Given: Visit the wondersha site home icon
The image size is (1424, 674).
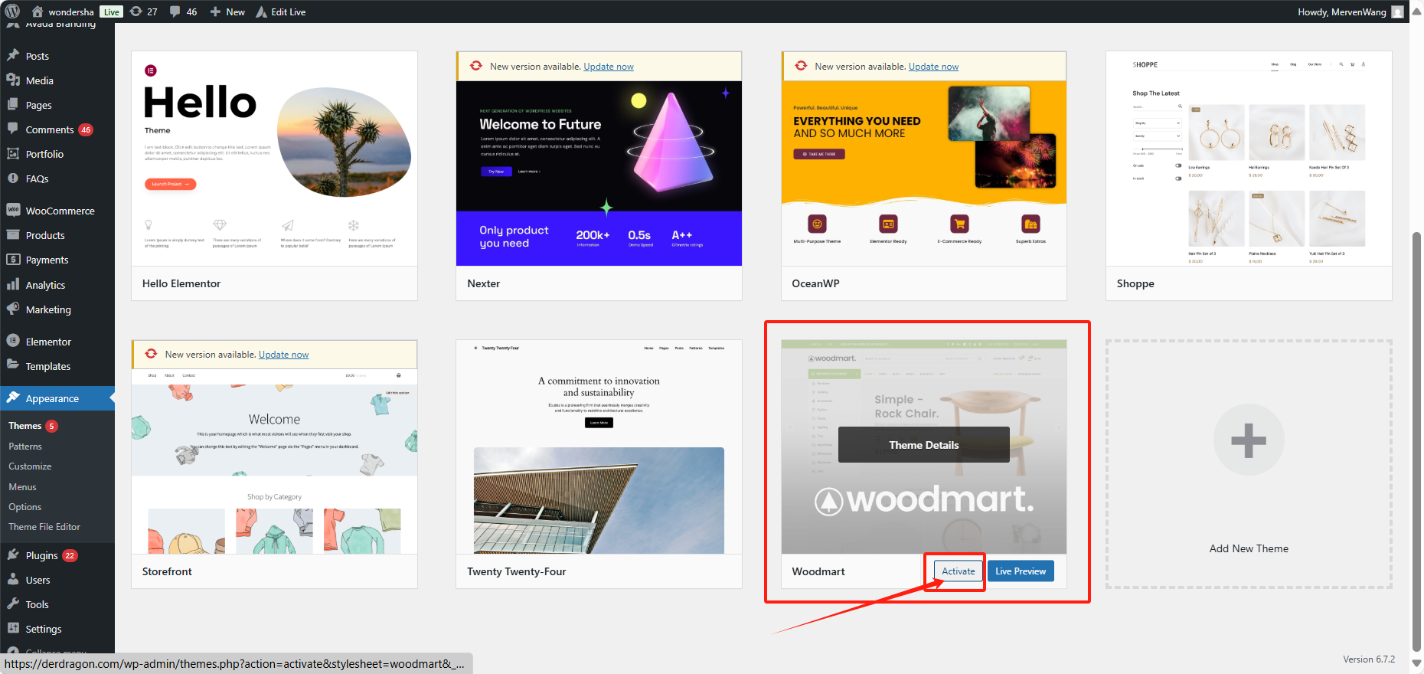Looking at the screenshot, I should (x=38, y=11).
